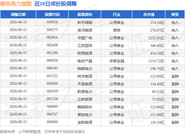Select the 赣能股份 stock name
Screen dimensions: 185x134
pyautogui.click(x=85, y=107)
